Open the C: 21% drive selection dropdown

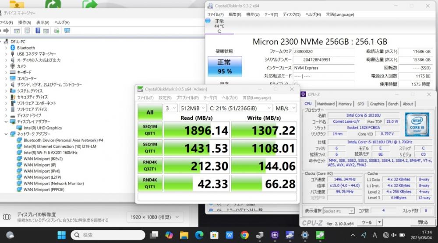point(240,108)
